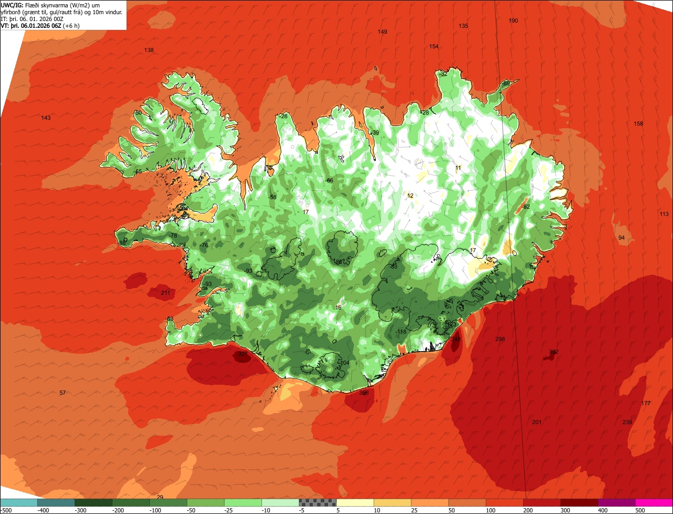Select the '113' map value
This screenshot has width=673, height=514.
pos(664,214)
